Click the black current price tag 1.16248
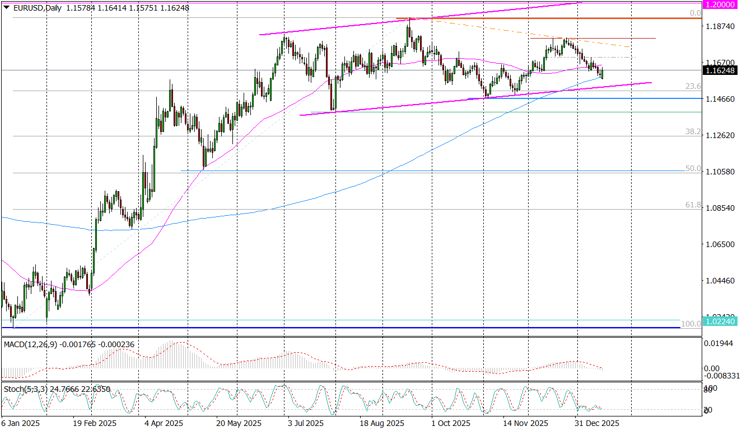Viewport: 742px width, 431px height. [721, 70]
